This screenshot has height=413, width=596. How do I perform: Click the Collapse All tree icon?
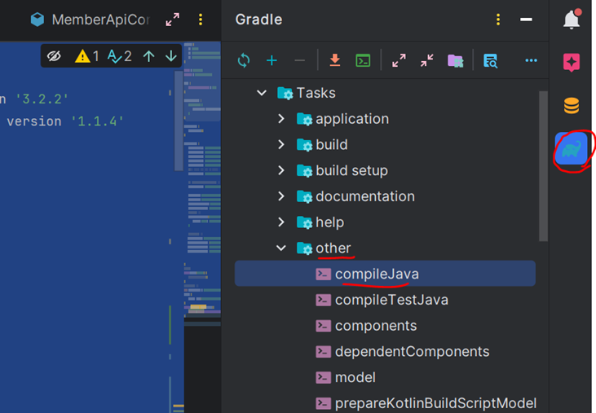pyautogui.click(x=427, y=60)
